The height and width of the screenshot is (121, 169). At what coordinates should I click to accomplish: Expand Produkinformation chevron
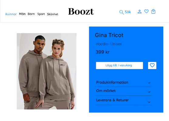[x=149, y=83]
